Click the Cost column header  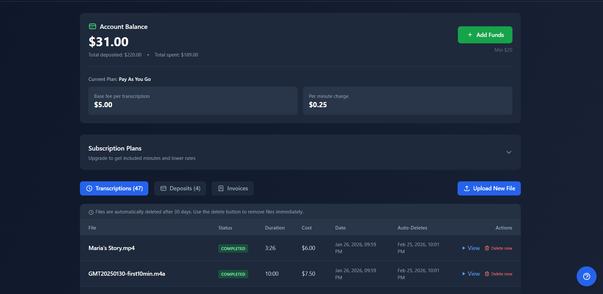pos(307,228)
